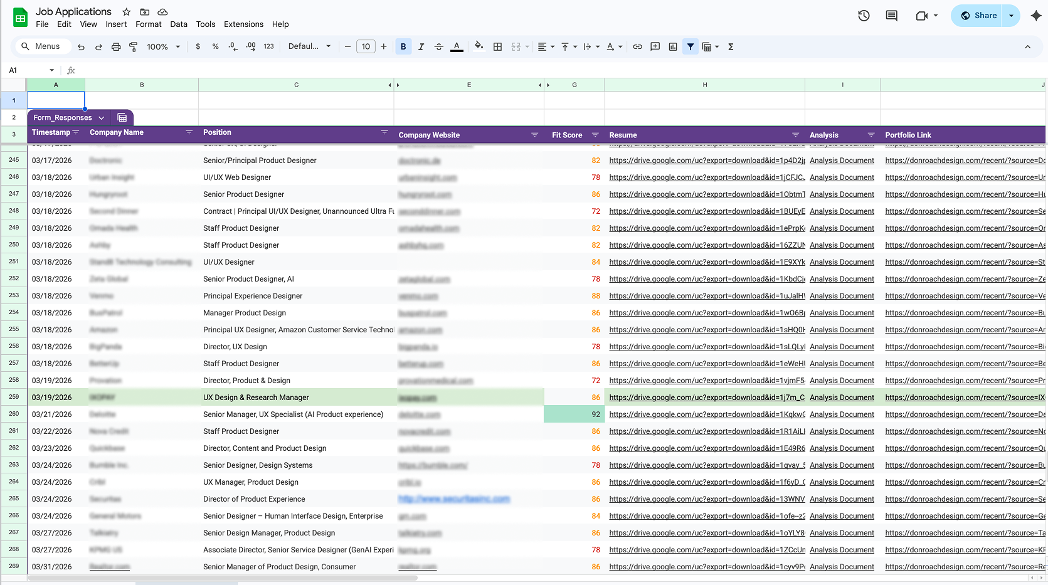
Task: Click the Insert link icon
Action: pos(637,46)
